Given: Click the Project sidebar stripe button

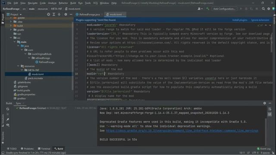Looking at the screenshot, I should tap(3, 19).
